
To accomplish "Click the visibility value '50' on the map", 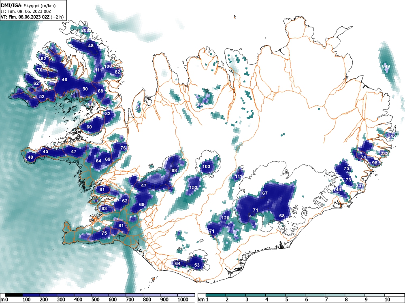I will coord(85,89).
